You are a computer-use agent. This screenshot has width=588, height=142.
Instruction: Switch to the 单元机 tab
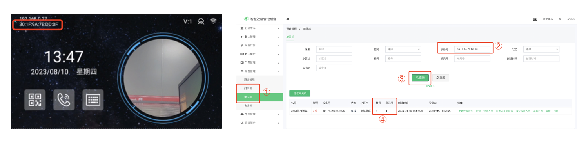(290, 37)
